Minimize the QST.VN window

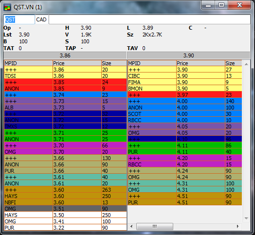(x=208, y=5)
